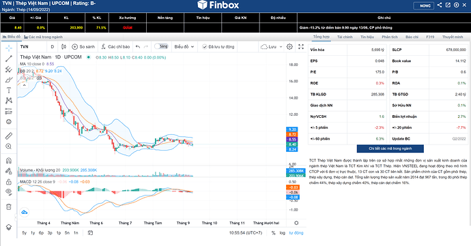
Task: Click the 10:55:54 (UTC+7) timezone label
Action: pos(246,233)
